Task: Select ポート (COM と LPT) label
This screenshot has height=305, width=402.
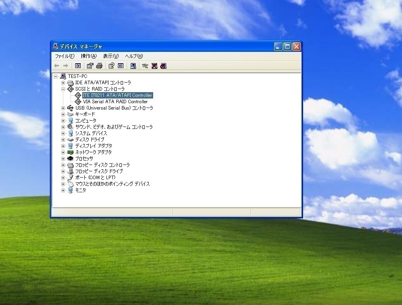Action: (x=95, y=177)
